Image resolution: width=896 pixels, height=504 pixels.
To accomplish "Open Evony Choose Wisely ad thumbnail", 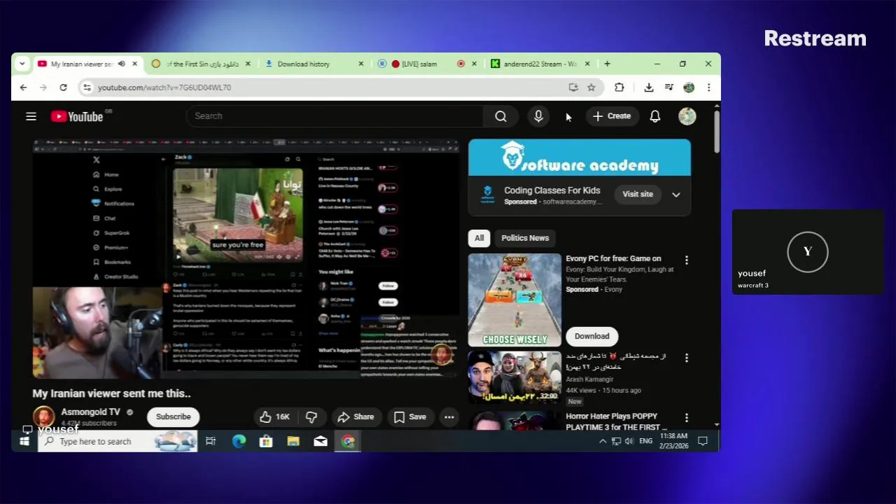I will point(514,300).
